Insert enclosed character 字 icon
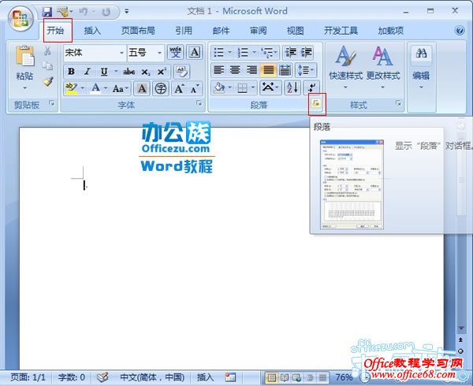This screenshot has width=473, height=386. pyautogui.click(x=161, y=88)
